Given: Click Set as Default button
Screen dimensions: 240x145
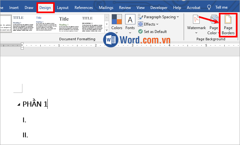Looking at the screenshot, I should [x=152, y=32].
